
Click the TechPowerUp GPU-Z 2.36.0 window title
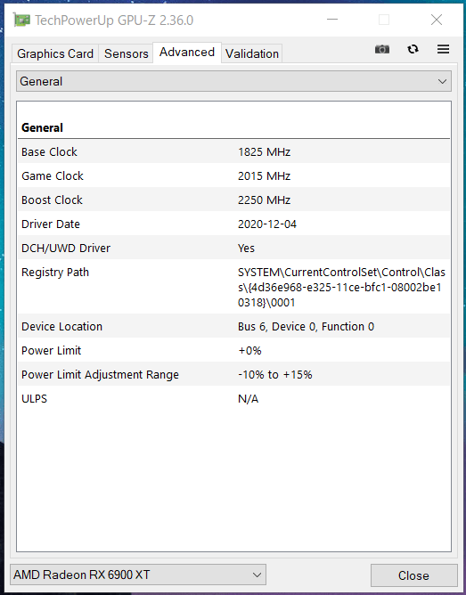[114, 20]
